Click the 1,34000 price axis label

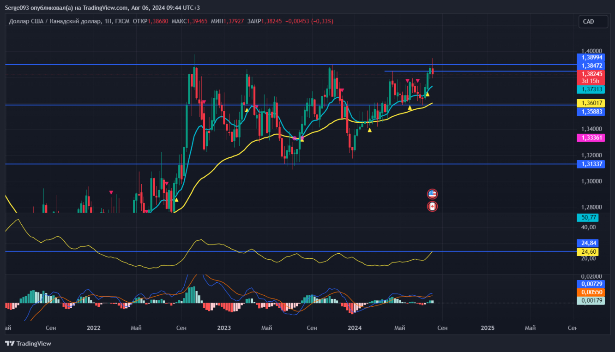[x=591, y=129]
